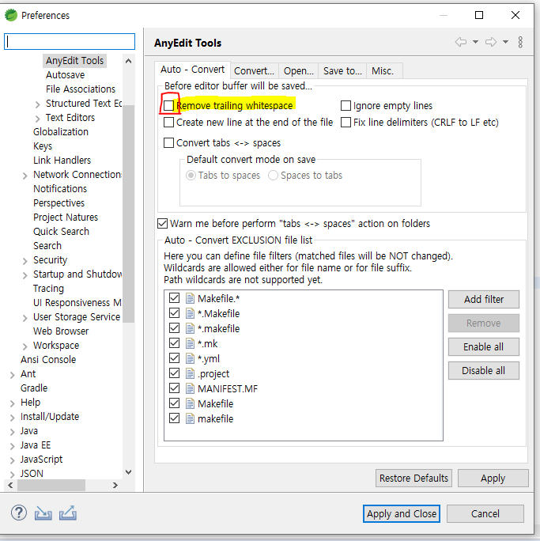Expand the Java tree node
The image size is (540, 541).
coord(13,432)
